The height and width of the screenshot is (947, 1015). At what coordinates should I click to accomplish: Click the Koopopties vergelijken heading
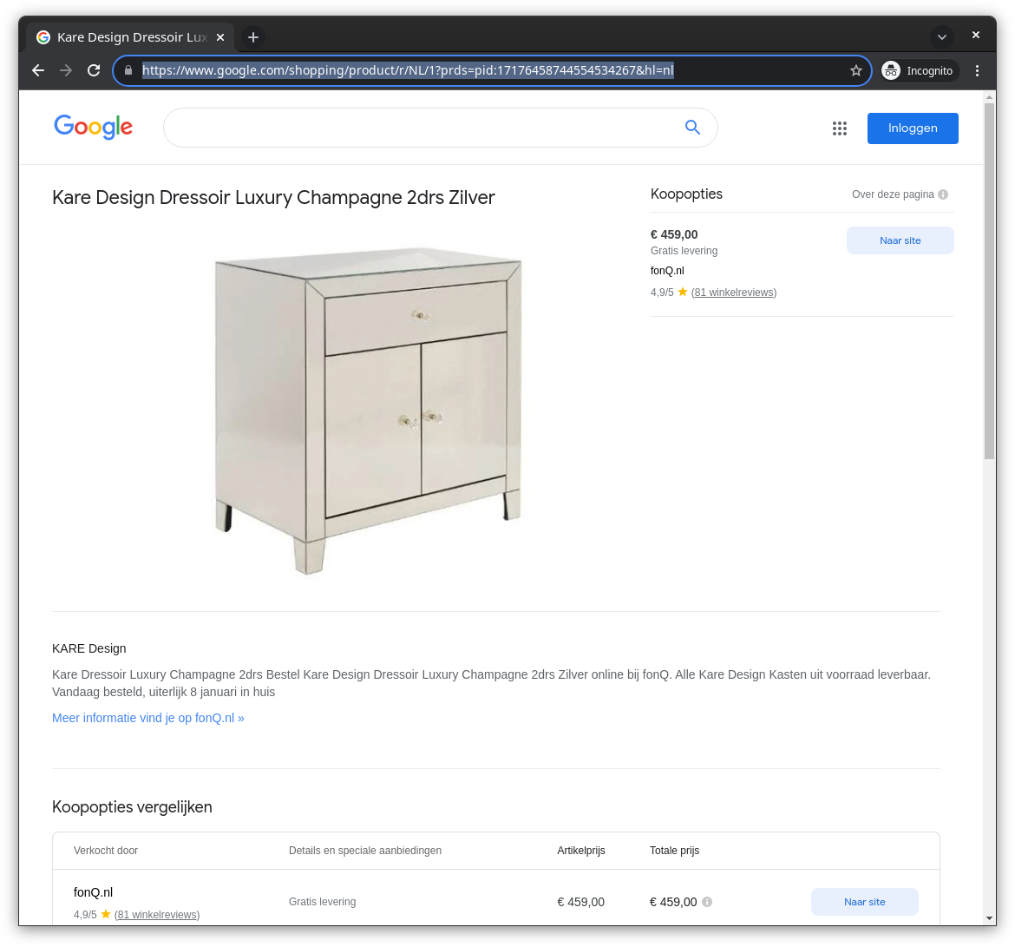(132, 807)
